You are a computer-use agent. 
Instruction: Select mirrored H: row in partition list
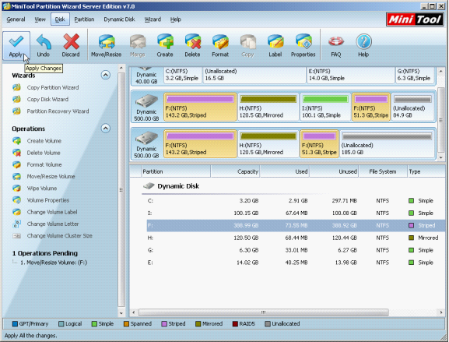coord(296,238)
